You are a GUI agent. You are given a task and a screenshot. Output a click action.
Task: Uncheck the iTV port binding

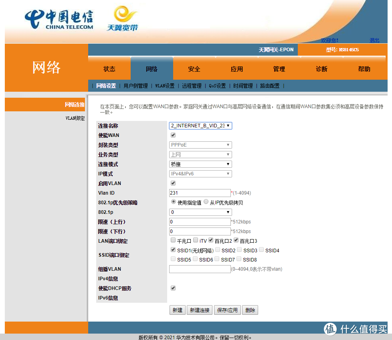[x=196, y=240]
